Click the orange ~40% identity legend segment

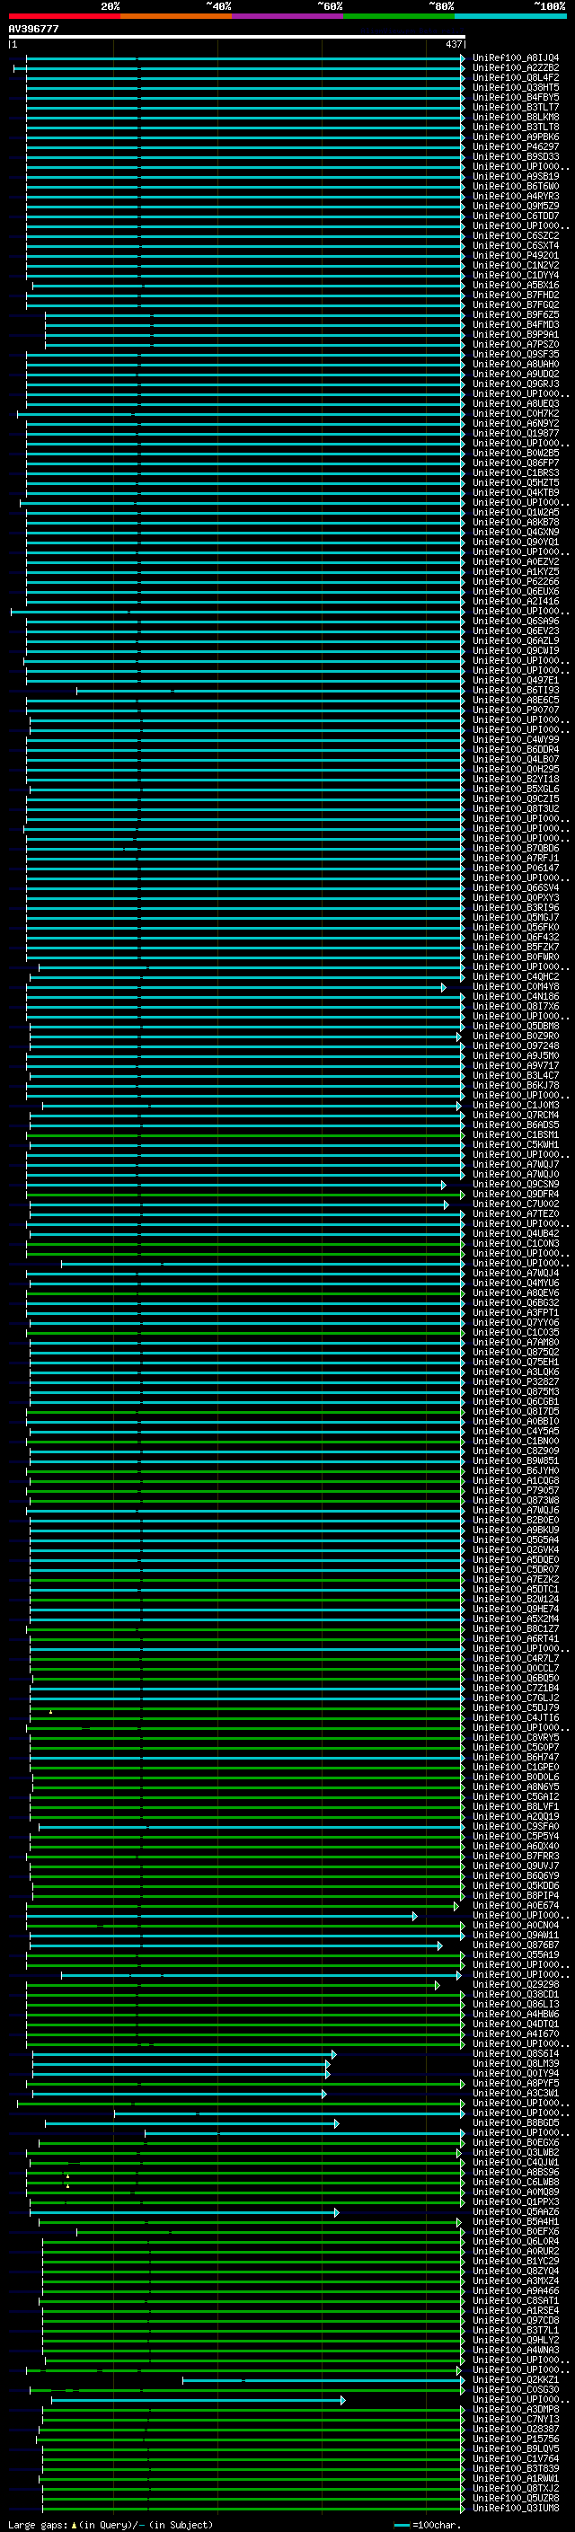pos(176,16)
